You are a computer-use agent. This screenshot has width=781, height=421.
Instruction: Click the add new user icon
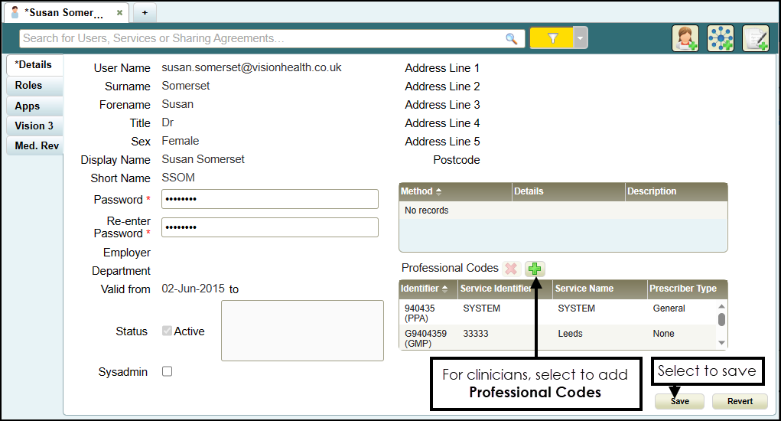[685, 38]
